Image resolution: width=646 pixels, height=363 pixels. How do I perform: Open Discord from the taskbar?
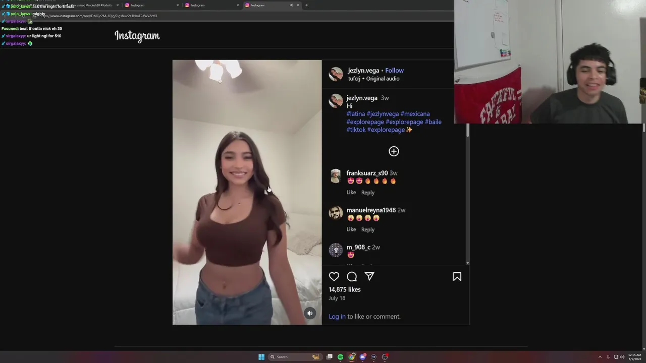362,357
